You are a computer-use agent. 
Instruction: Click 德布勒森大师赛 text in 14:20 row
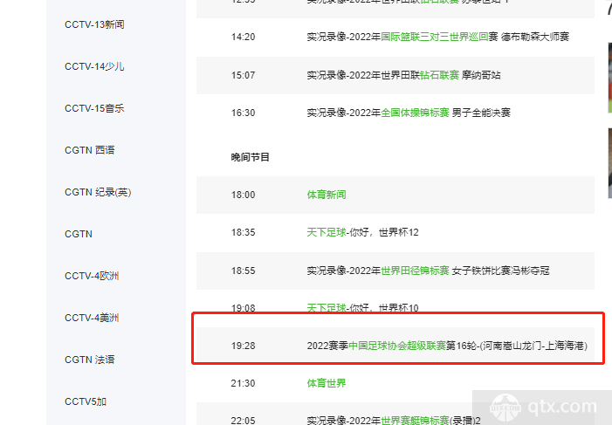click(x=535, y=37)
